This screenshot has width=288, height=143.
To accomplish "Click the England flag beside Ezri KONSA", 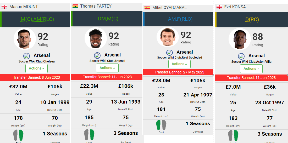I will pyautogui.click(x=219, y=7).
